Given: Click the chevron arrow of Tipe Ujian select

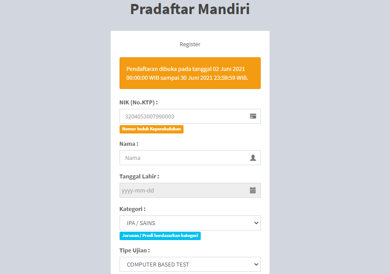Looking at the screenshot, I should coord(256,264).
